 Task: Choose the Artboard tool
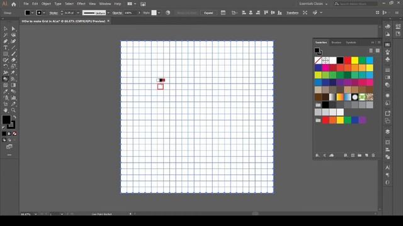[x=6, y=104]
